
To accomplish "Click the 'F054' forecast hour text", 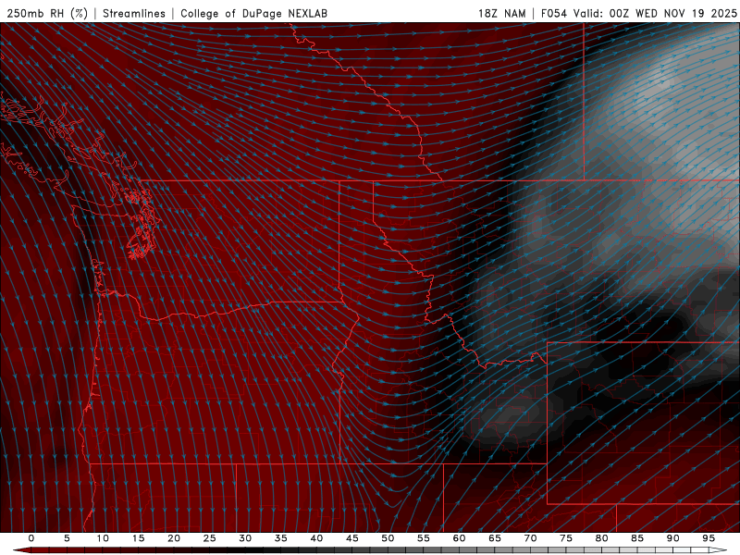I will point(554,13).
